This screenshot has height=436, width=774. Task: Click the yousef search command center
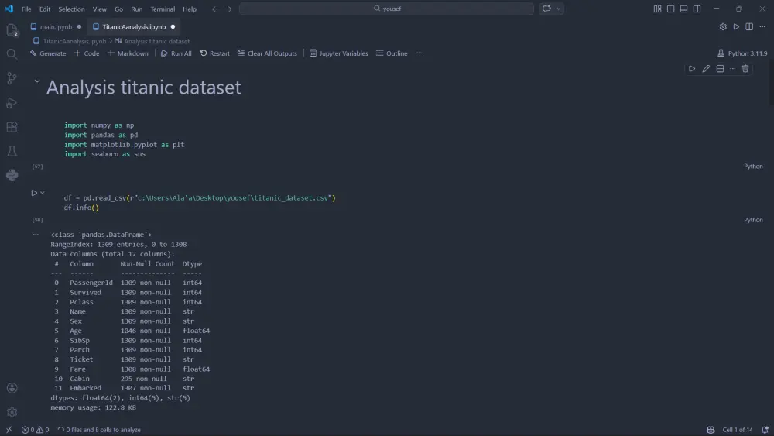click(386, 9)
